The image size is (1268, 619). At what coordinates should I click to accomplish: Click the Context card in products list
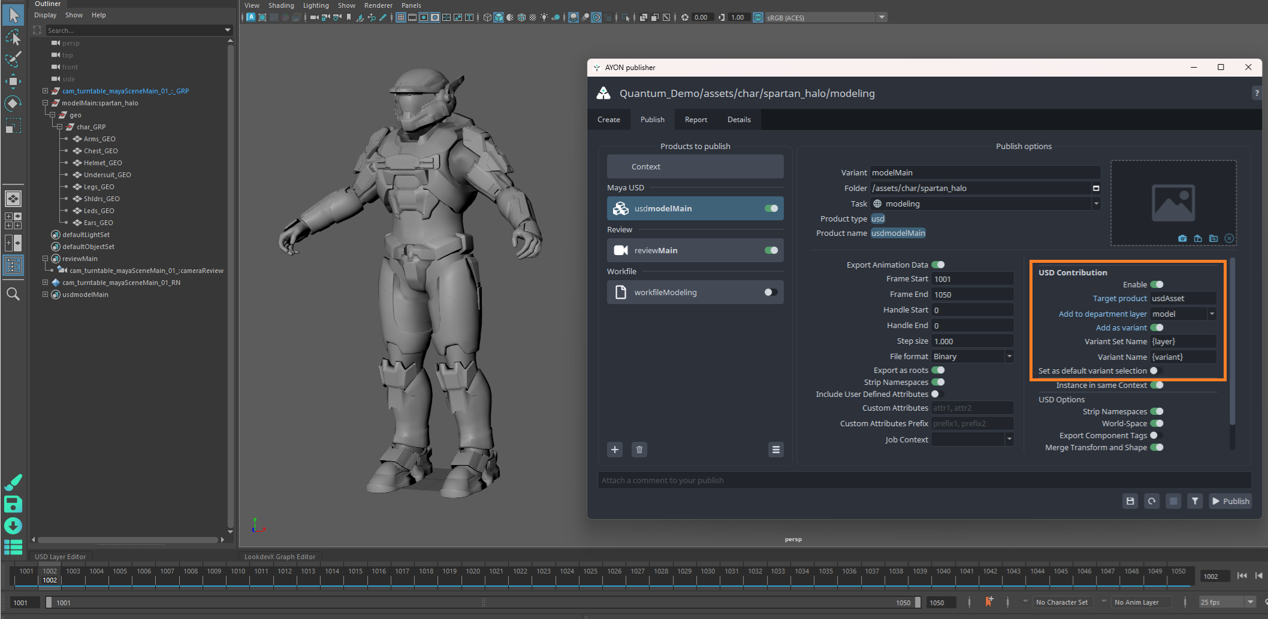(695, 166)
